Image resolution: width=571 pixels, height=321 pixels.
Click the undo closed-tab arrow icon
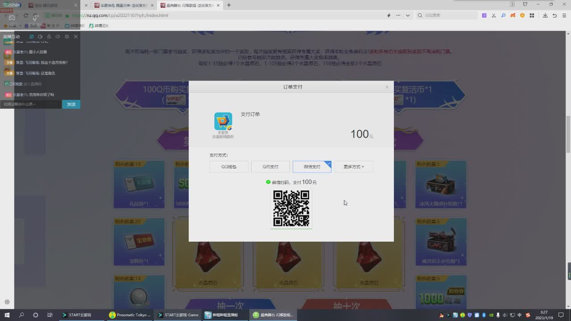point(554,15)
